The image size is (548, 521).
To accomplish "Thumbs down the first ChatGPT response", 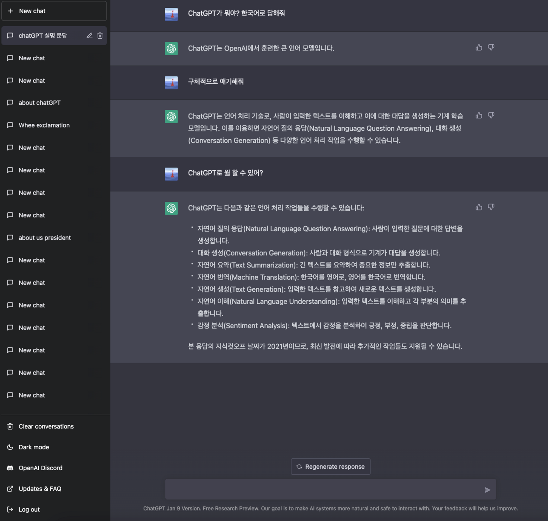I will (x=491, y=47).
